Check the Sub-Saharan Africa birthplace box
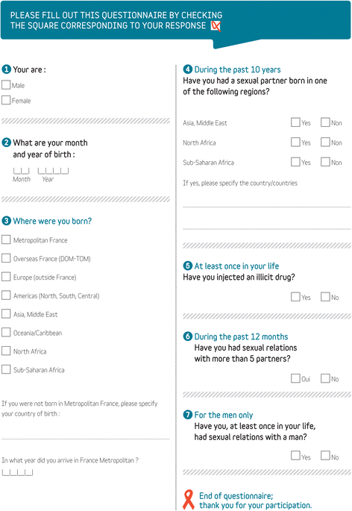 coord(6,369)
